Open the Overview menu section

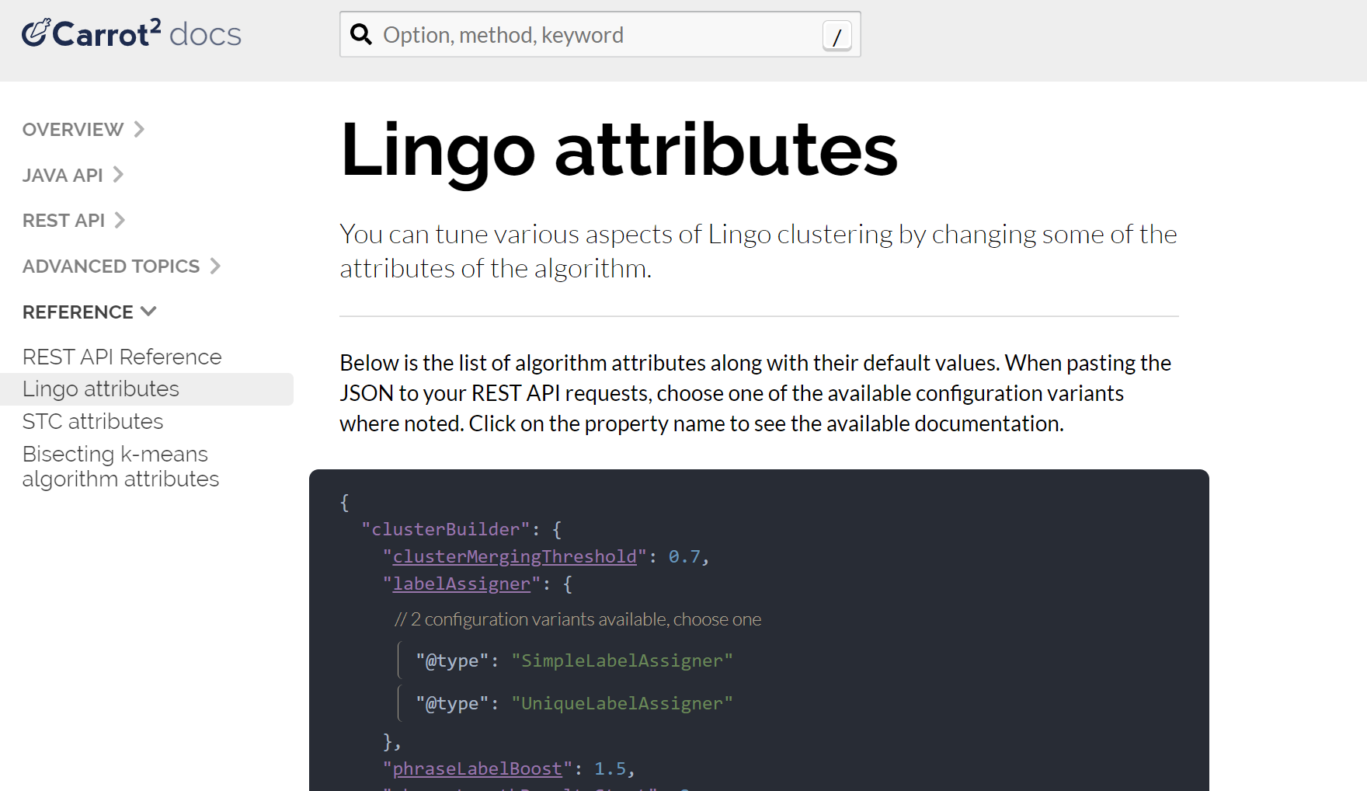tap(73, 130)
